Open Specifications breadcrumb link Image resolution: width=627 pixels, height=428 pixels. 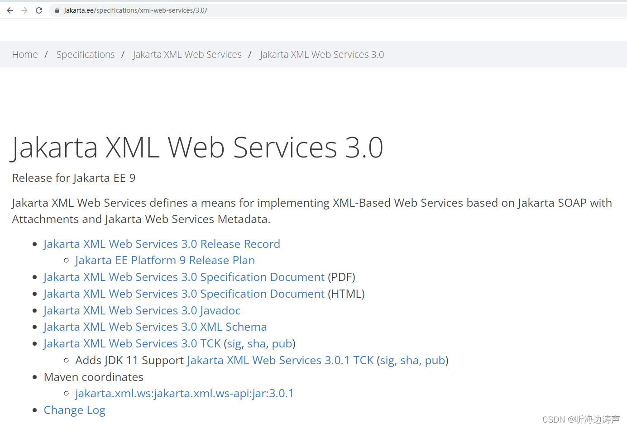tap(86, 55)
